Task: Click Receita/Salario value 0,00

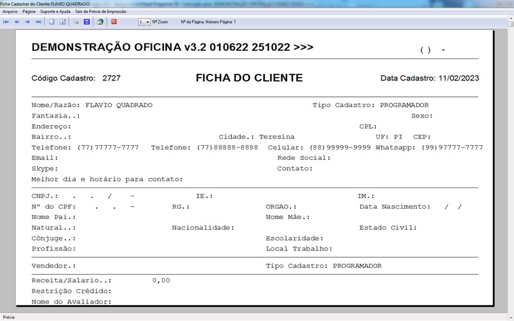Action: point(161,281)
